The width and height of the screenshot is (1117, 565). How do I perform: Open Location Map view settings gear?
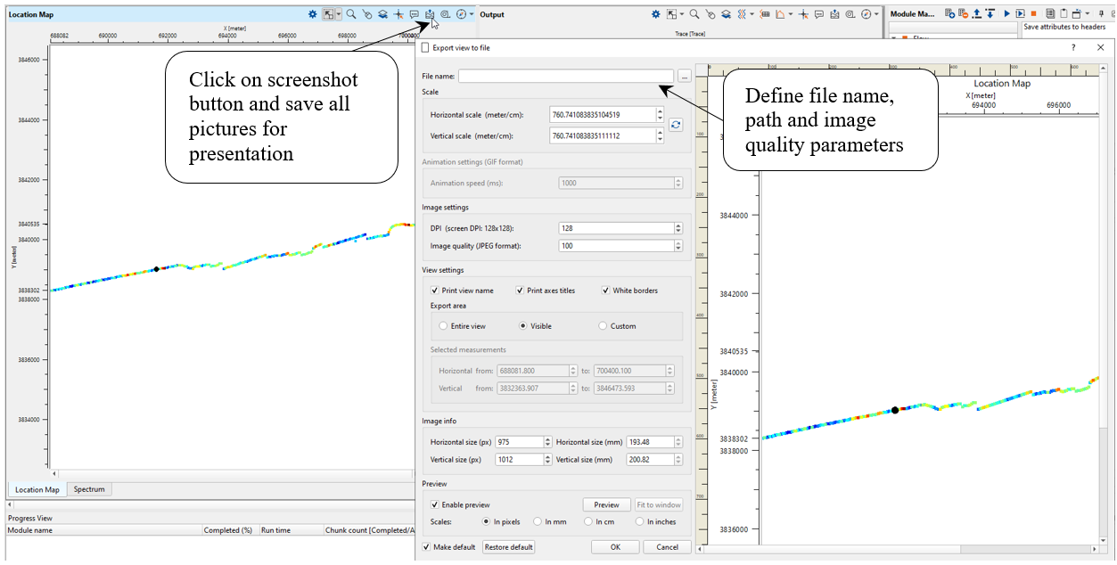click(313, 14)
